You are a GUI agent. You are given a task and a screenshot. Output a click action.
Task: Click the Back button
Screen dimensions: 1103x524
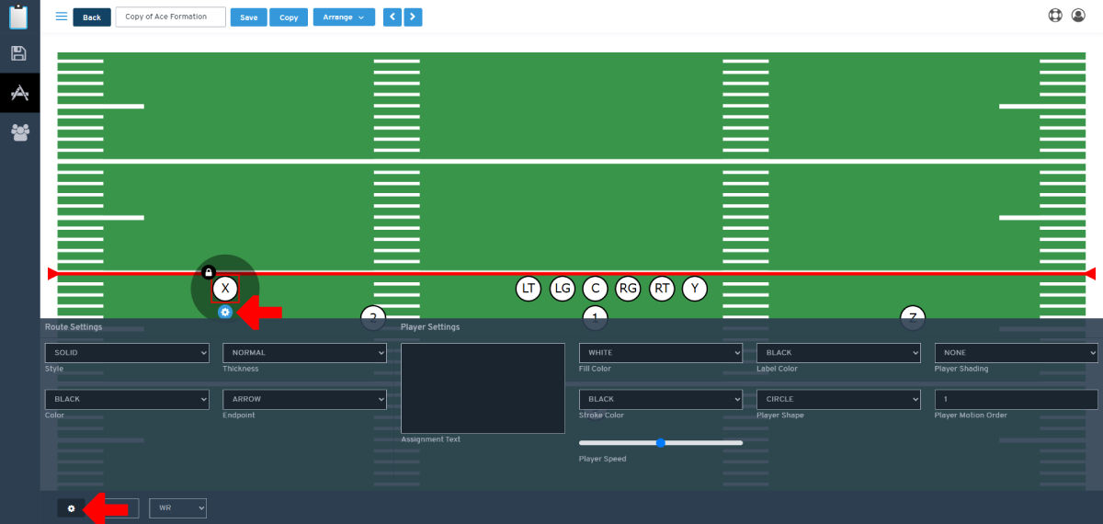[92, 17]
